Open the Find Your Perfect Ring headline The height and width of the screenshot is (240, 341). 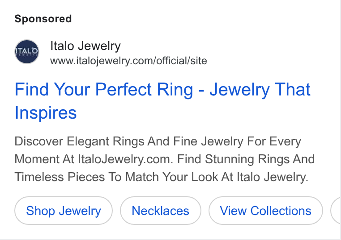[162, 101]
